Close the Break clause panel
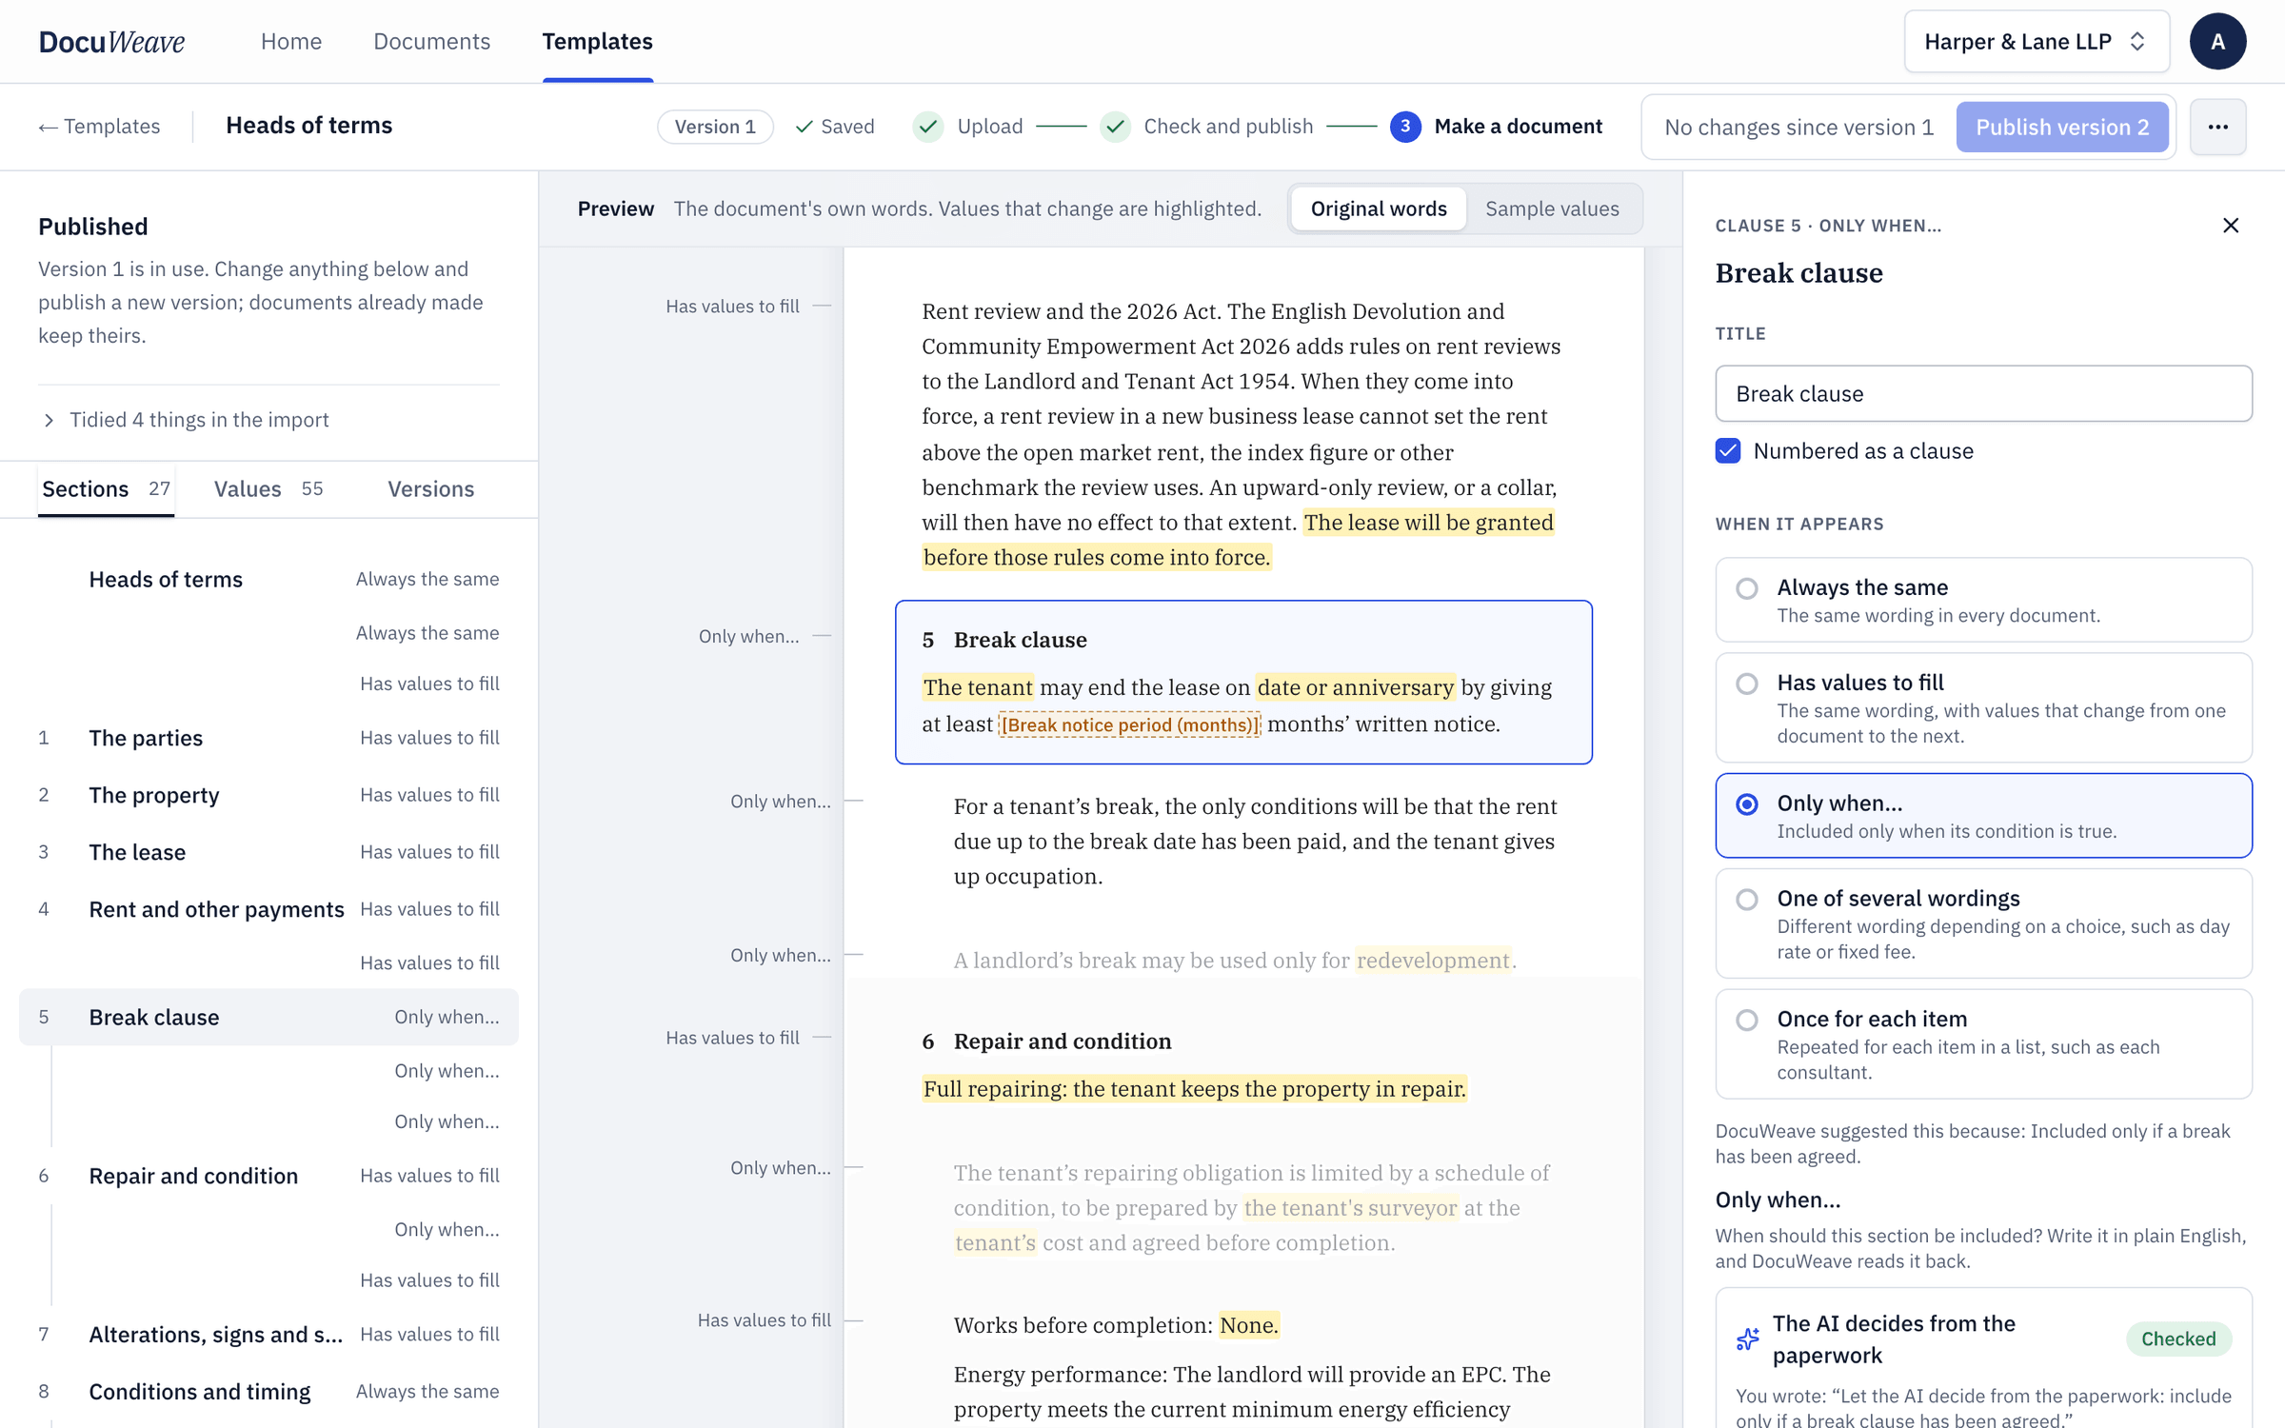 click(x=2231, y=226)
